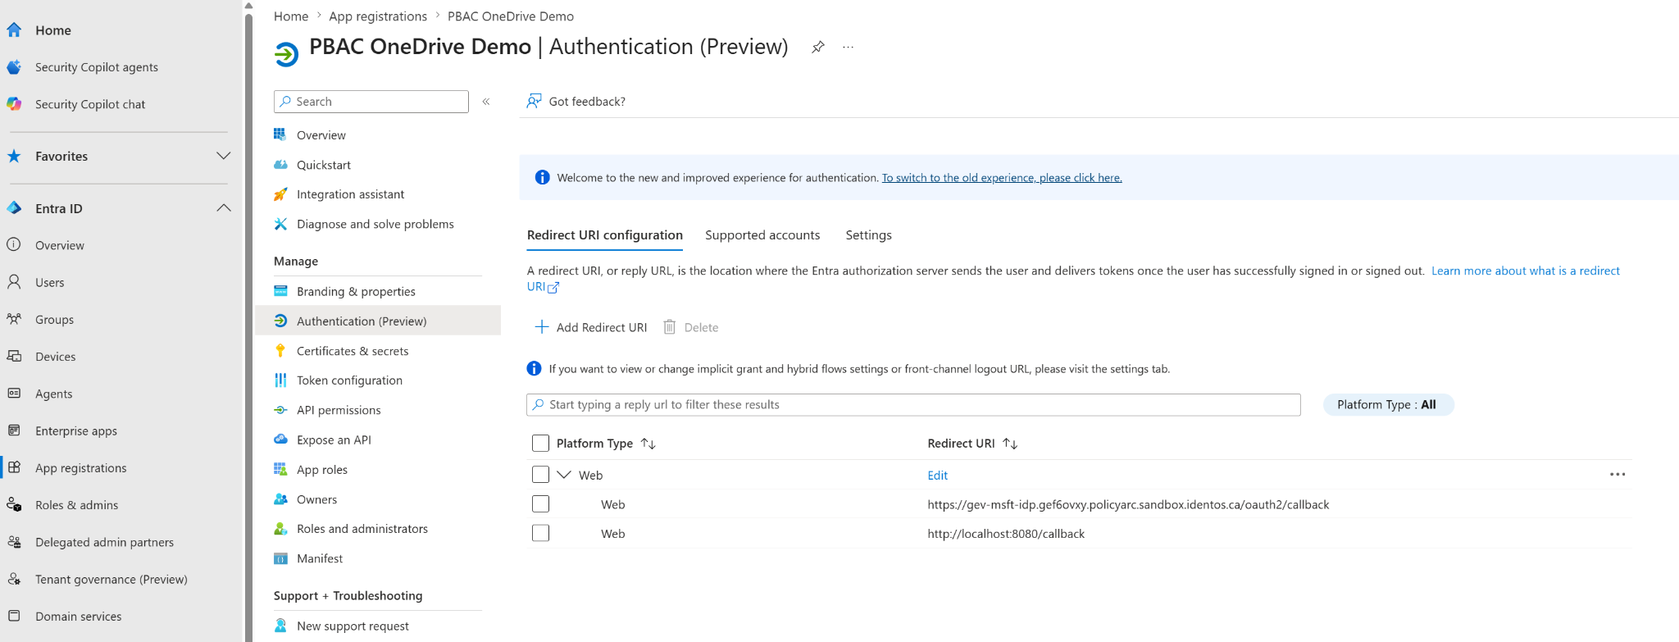Click PBAC OneDrive Demo in the breadcrumb
Viewport: 1679px width, 642px height.
click(x=510, y=16)
